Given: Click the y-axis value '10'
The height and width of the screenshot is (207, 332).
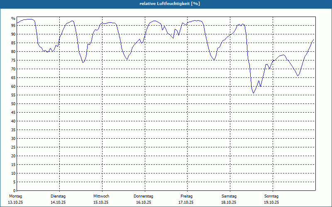Looking at the screenshot, I should pyautogui.click(x=13, y=173).
